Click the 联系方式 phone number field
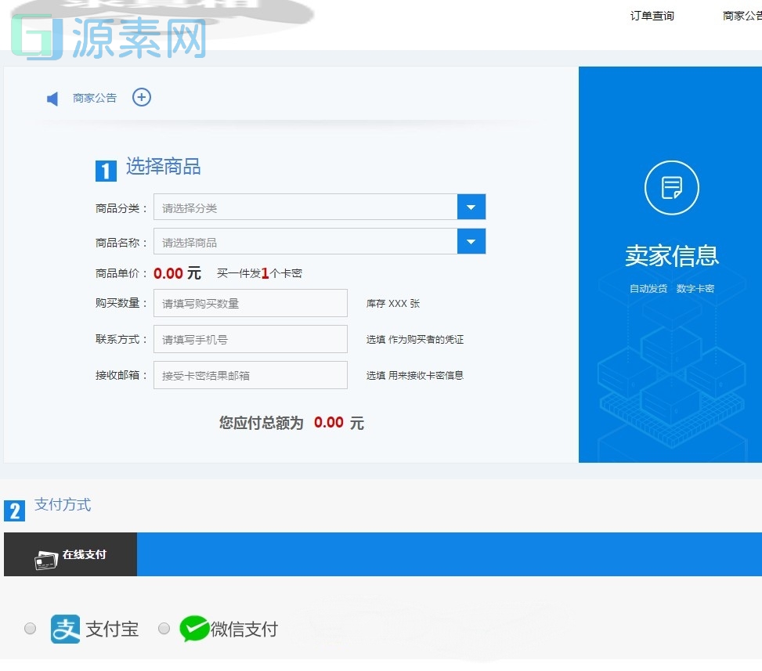 251,339
